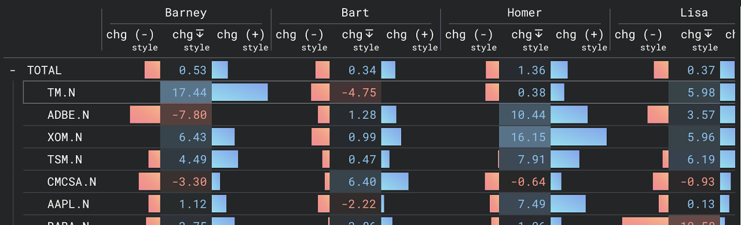Click the -4.75 cell for TM.N
Image resolution: width=741 pixels, height=225 pixels.
click(x=355, y=92)
